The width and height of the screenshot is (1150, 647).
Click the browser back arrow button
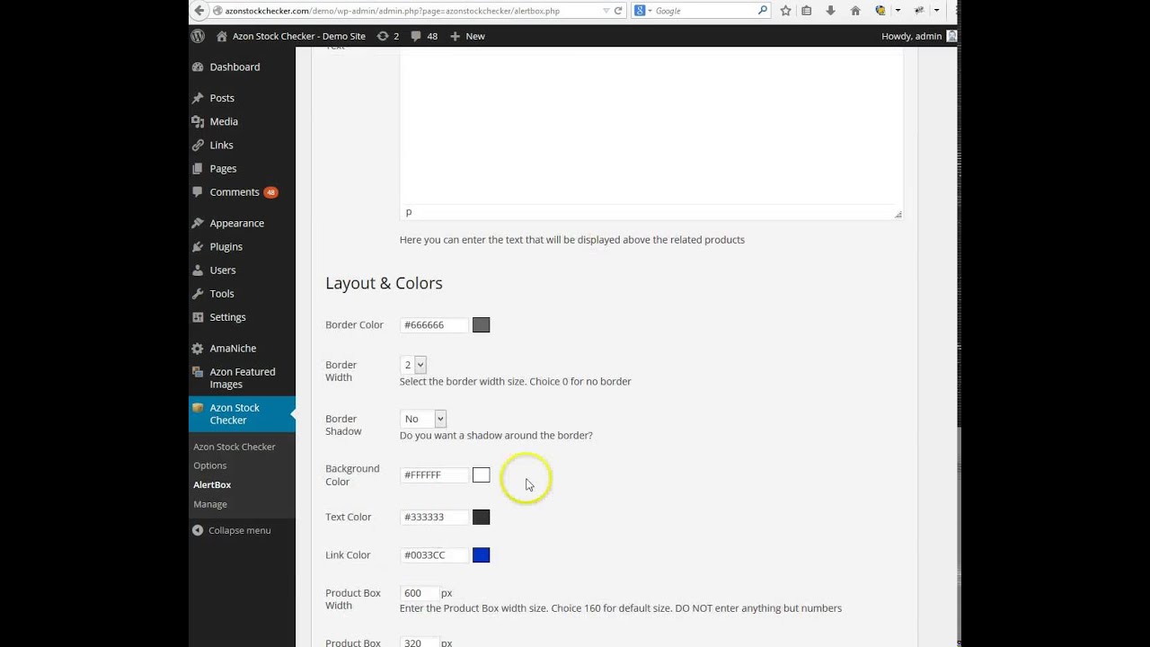tap(198, 11)
